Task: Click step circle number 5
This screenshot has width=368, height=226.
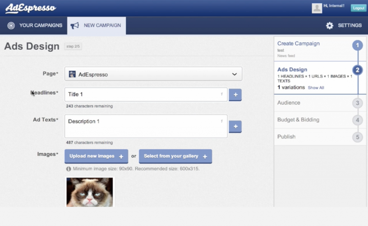Action: 357,137
